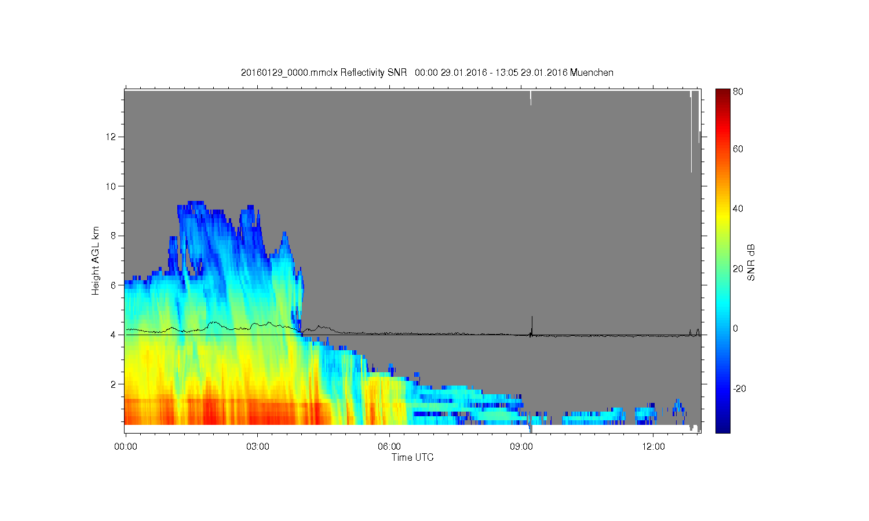Click the '00:00' time axis tick label
The image size is (869, 521).
tap(126, 446)
